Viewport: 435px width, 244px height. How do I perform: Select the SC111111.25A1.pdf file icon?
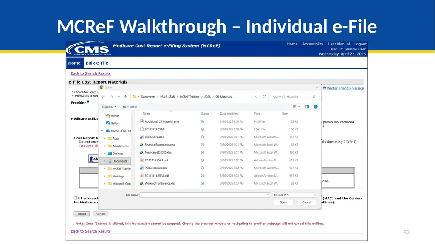point(142,176)
